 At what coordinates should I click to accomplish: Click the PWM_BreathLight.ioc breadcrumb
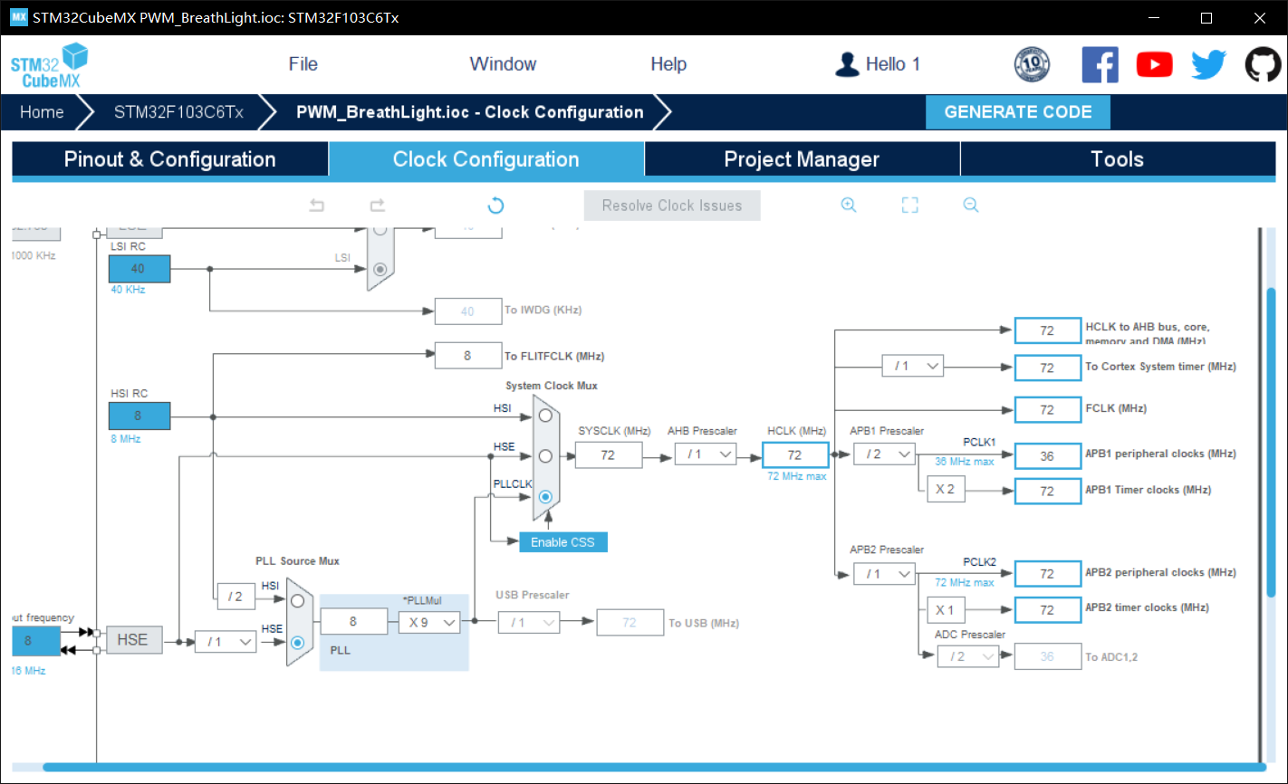click(470, 112)
